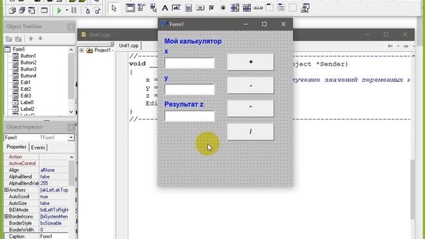
Task: Select Label1 in Object TreeView
Action: (x=27, y=102)
